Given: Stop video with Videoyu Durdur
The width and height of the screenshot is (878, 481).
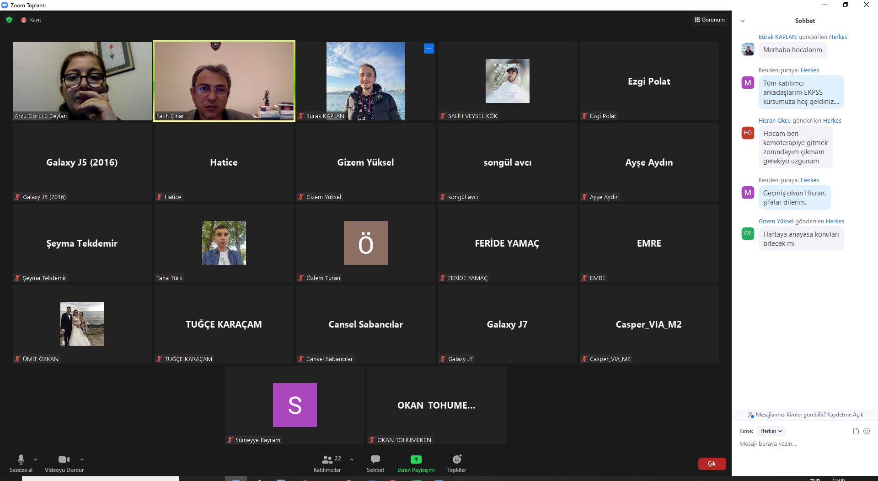Looking at the screenshot, I should tap(64, 463).
